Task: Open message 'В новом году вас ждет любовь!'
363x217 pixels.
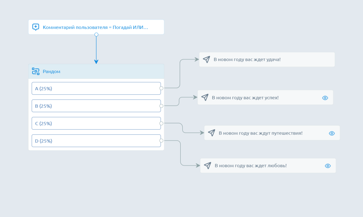Action: [x=251, y=165]
